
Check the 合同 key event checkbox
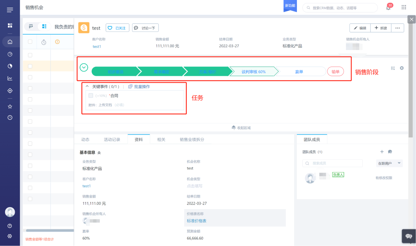91,96
